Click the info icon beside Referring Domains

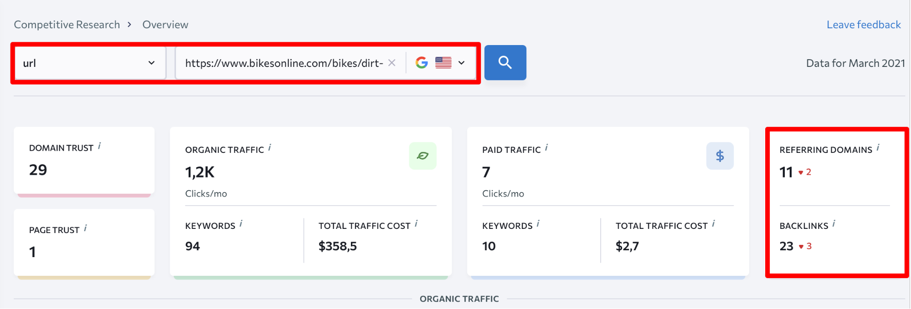878,148
